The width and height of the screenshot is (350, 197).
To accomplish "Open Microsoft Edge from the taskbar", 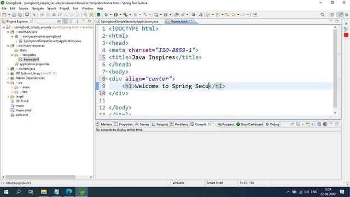I will coord(69,192).
